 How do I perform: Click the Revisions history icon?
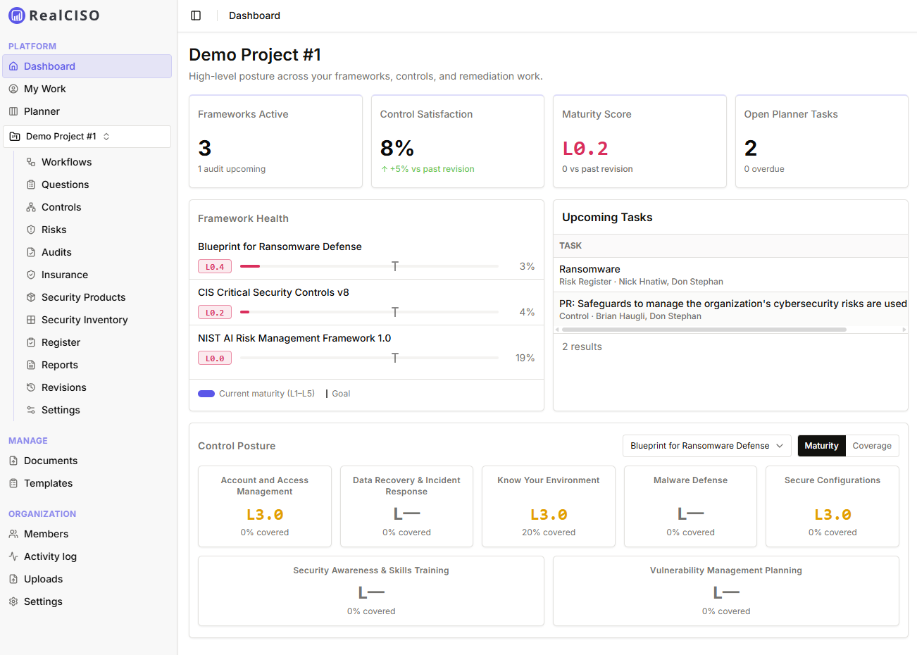31,387
